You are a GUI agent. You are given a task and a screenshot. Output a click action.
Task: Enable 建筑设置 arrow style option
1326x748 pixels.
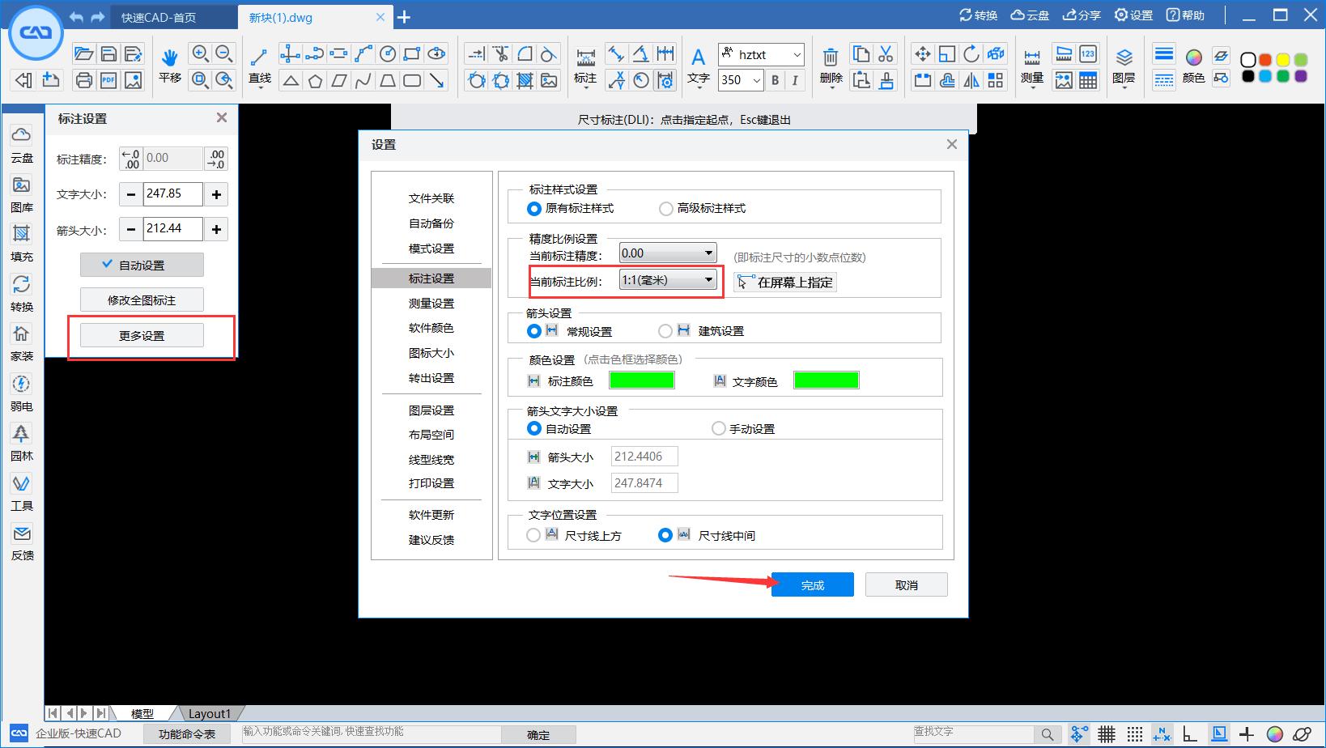click(x=665, y=330)
